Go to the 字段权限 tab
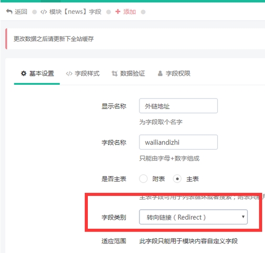 pyautogui.click(x=174, y=73)
